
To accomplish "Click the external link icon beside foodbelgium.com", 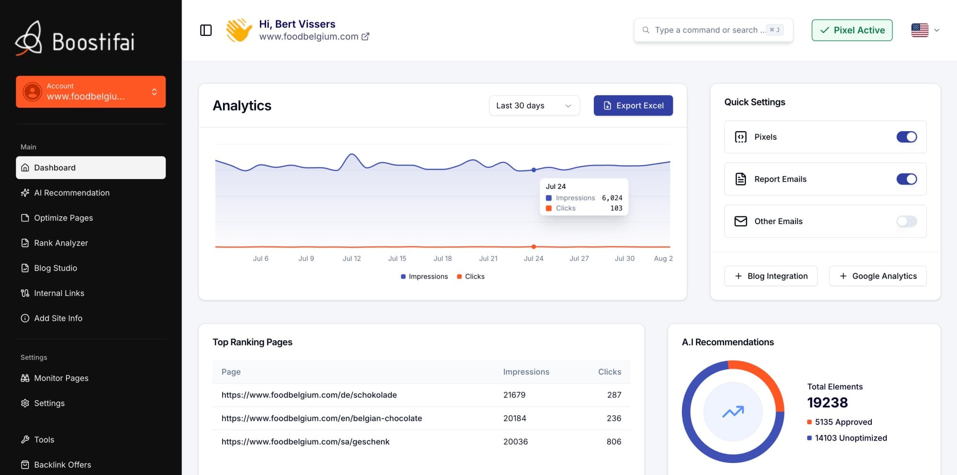I will [x=366, y=36].
